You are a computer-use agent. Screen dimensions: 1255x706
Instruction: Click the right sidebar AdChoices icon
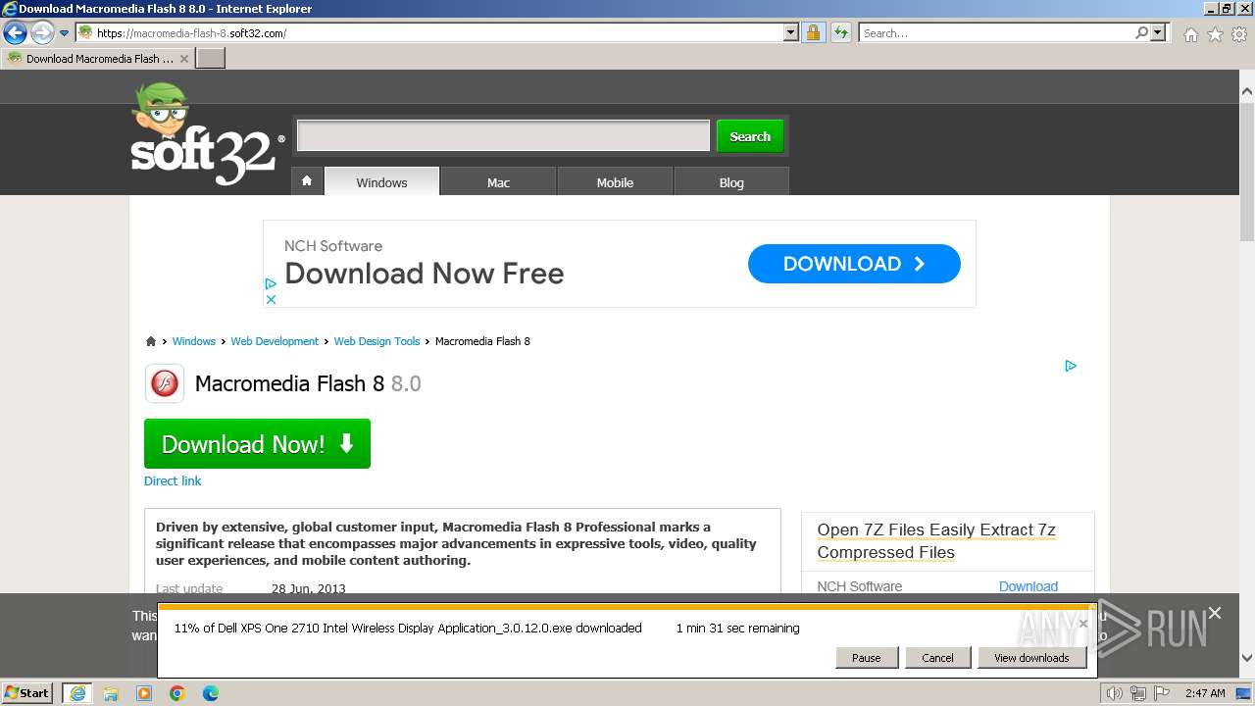pyautogui.click(x=1071, y=366)
